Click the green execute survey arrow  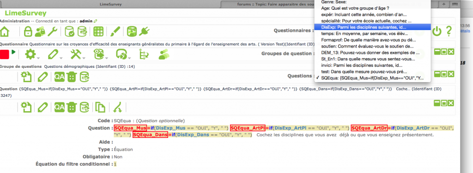click(x=13, y=52)
